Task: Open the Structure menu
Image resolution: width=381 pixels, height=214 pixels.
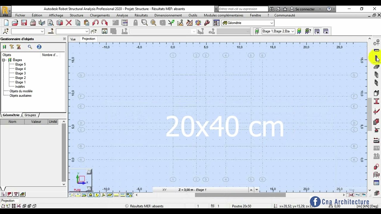Action: [x=76, y=15]
